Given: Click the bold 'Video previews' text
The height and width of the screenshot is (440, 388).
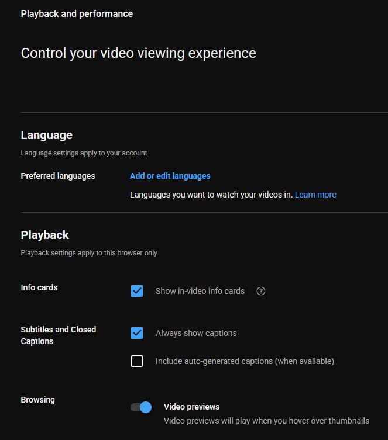Looking at the screenshot, I should tap(191, 407).
